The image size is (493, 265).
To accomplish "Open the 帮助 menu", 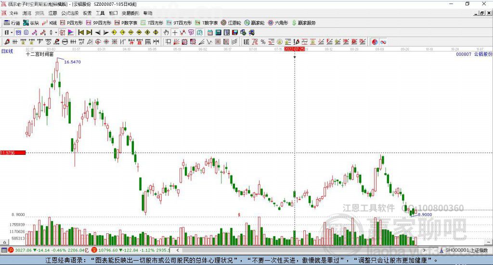I will pos(147,13).
